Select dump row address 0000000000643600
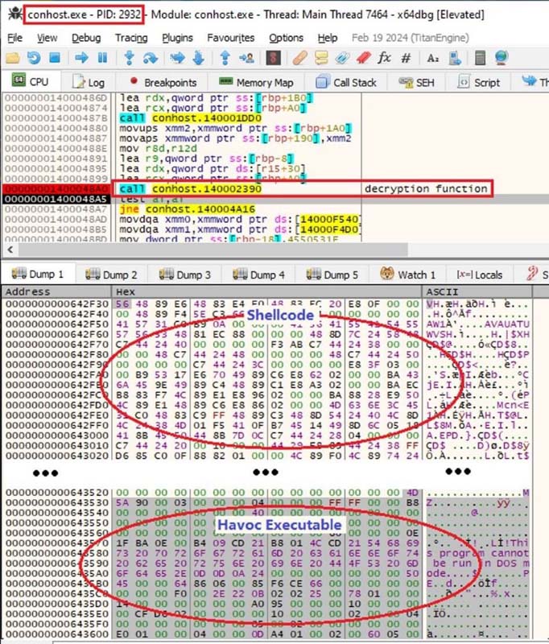 click(x=57, y=634)
